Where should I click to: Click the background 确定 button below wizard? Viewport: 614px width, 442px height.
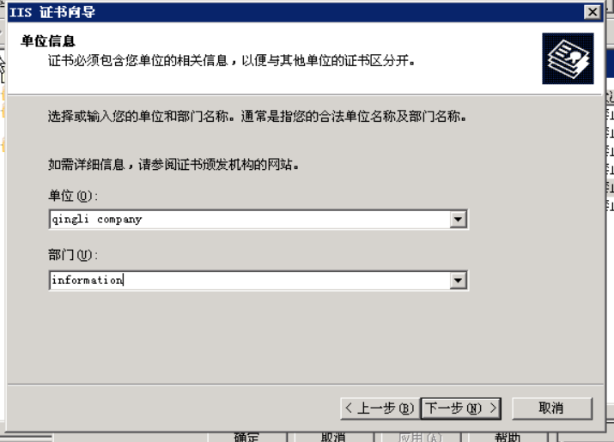246,437
